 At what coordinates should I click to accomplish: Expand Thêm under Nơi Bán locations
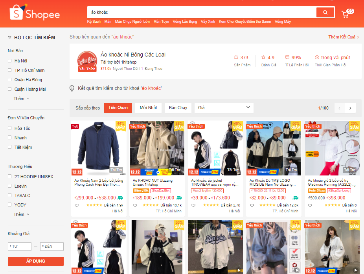coord(21,99)
